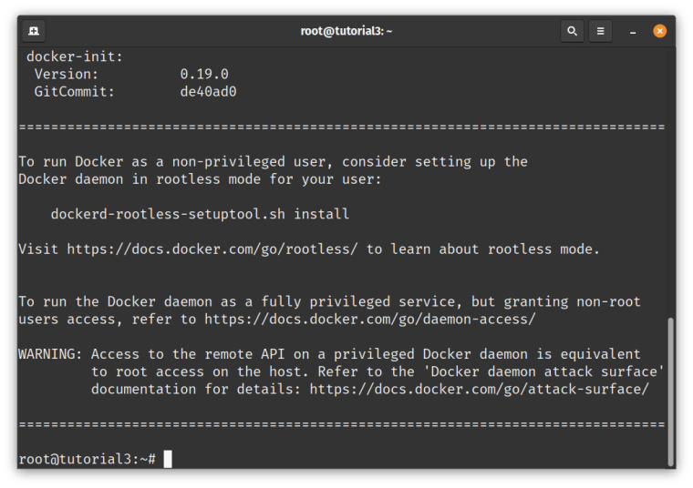Close the terminal with orange X
This screenshot has width=693, height=488.
pyautogui.click(x=660, y=31)
